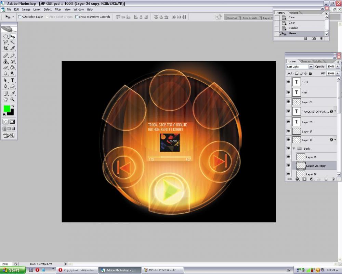Enable Auto Select Layer checkbox
This screenshot has height=274, width=342.
coord(19,16)
